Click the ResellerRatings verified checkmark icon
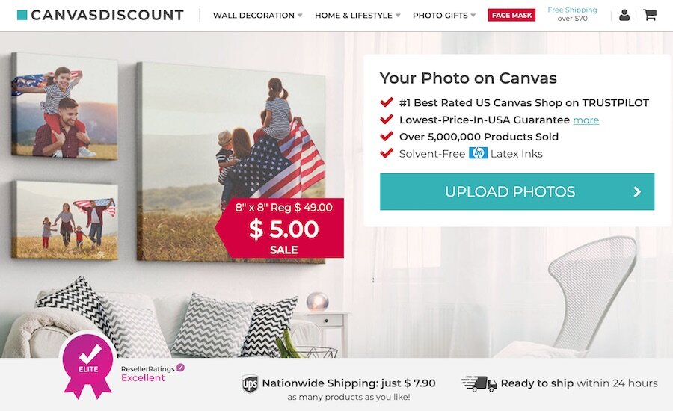This screenshot has width=673, height=411. [181, 367]
